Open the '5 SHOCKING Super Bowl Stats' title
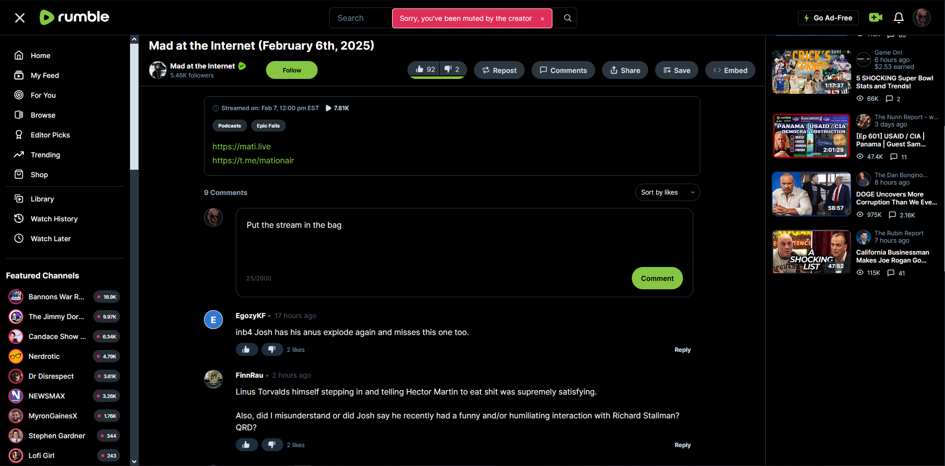 894,82
